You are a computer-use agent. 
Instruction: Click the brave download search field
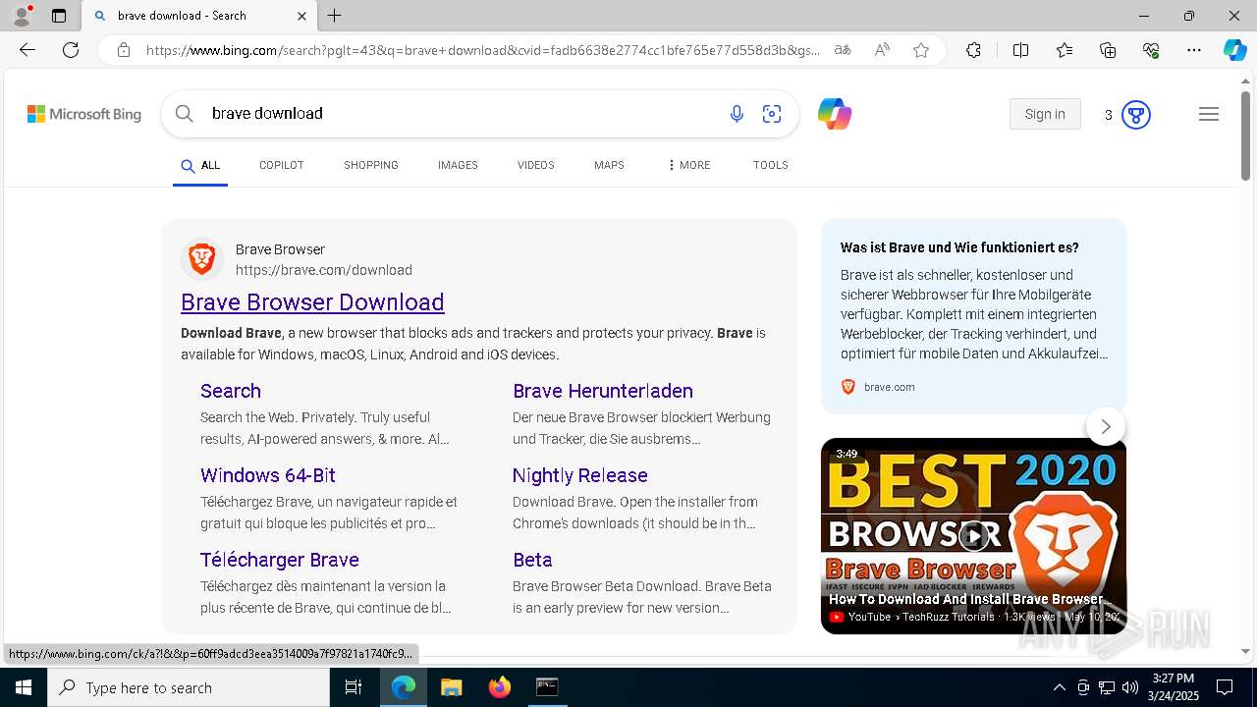tap(462, 114)
